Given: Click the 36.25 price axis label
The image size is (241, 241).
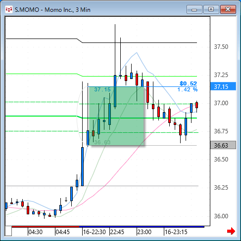Looking at the screenshot, I should coord(221,188).
